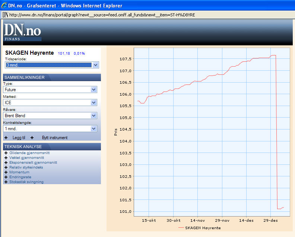This screenshot has height=237, width=295.
Task: Click the change value 0,01%
Action: [x=79, y=54]
